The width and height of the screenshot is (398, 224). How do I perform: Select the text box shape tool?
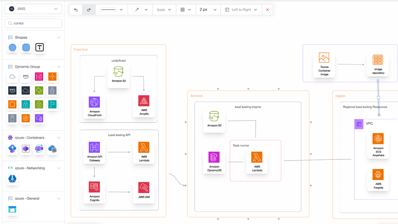pos(39,48)
